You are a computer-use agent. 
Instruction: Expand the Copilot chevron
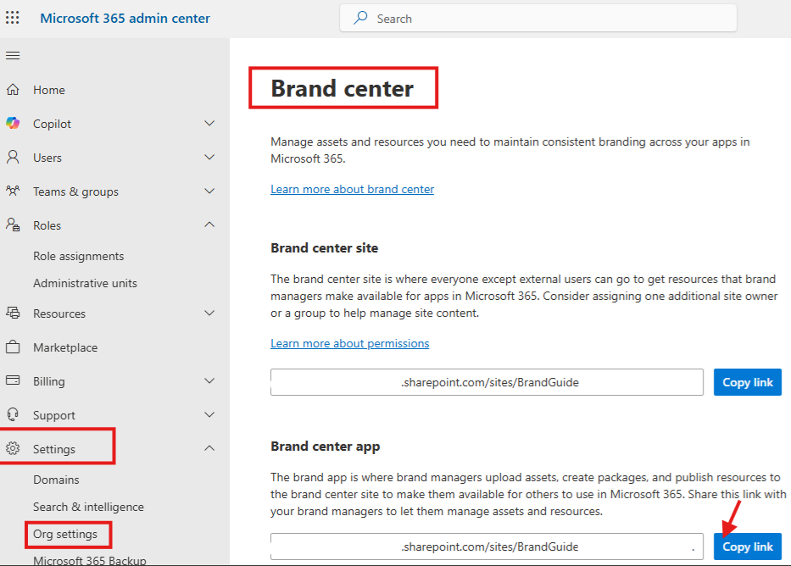[209, 124]
